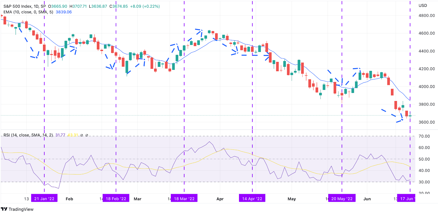Image resolution: width=438 pixels, height=215 pixels.
Task: Click the 3800.00 price axis label
Action: click(x=427, y=104)
